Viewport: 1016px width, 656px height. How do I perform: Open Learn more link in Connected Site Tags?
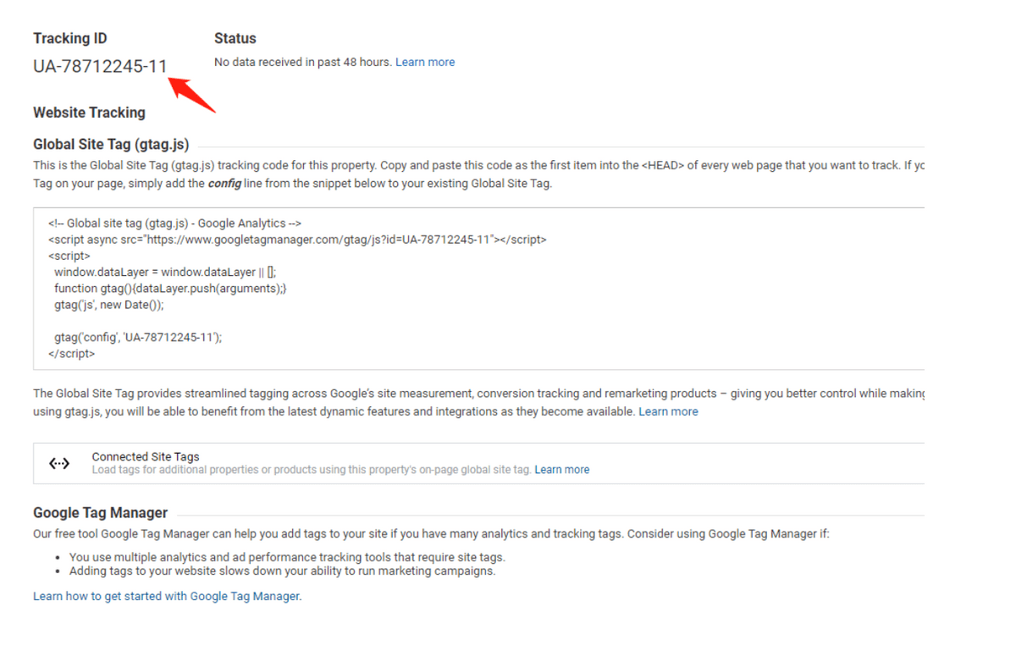[x=562, y=470]
